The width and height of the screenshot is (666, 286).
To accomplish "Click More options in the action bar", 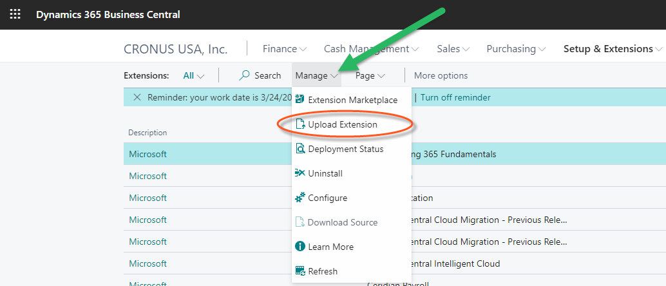I will [x=441, y=75].
